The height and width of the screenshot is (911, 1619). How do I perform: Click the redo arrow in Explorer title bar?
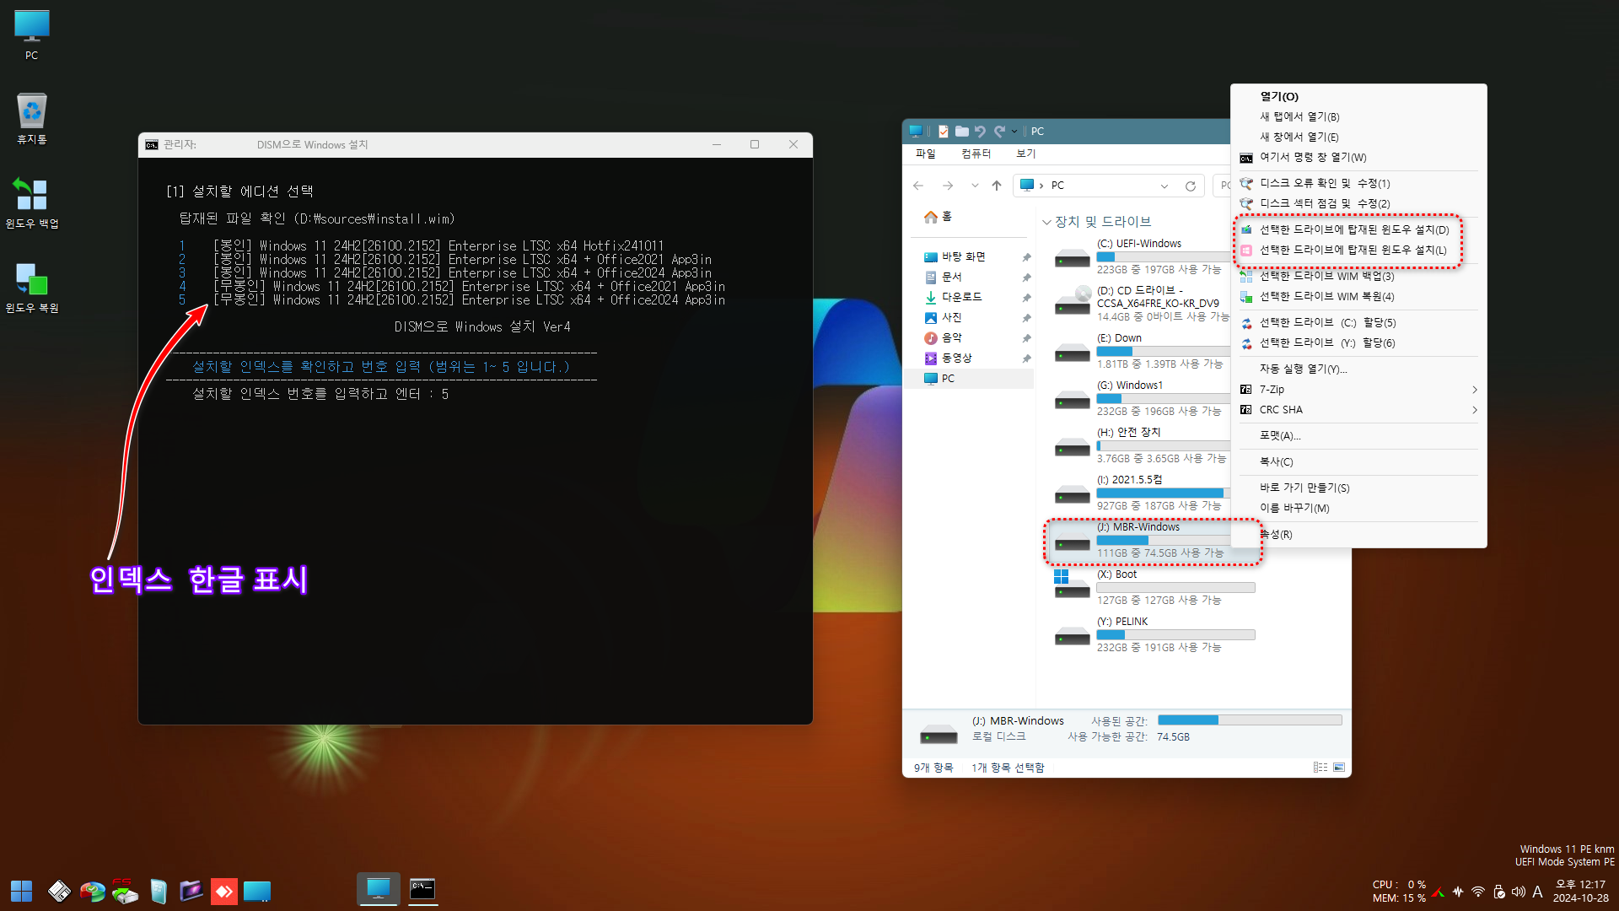(999, 132)
